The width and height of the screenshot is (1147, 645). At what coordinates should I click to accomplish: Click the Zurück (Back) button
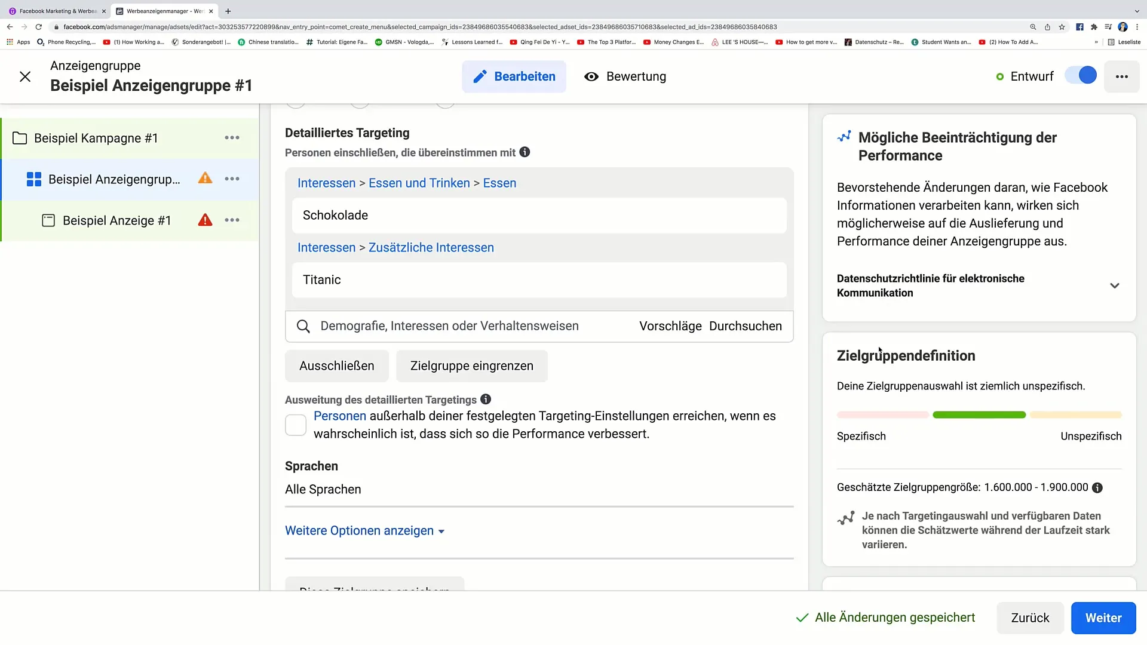(x=1031, y=618)
